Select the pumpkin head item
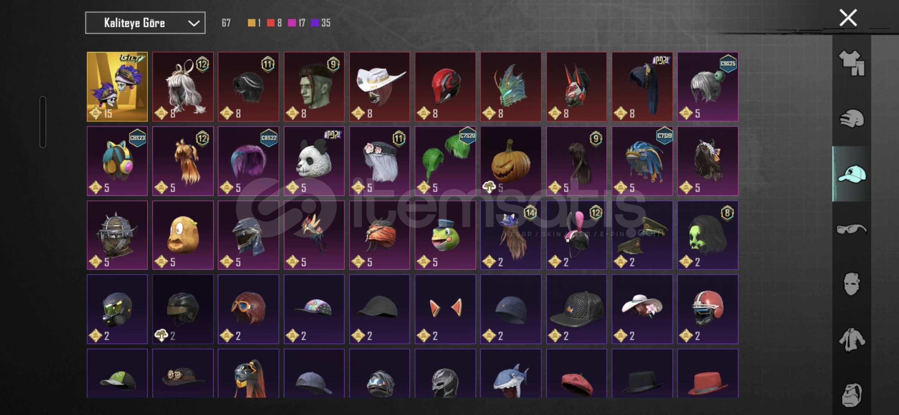 [511, 161]
